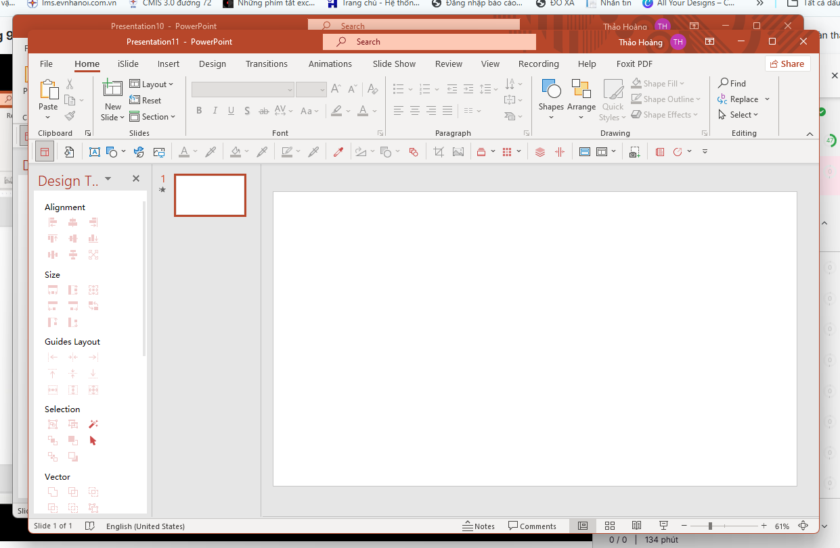This screenshot has width=840, height=548.
Task: Click the Shapes gallery icon
Action: click(x=551, y=89)
